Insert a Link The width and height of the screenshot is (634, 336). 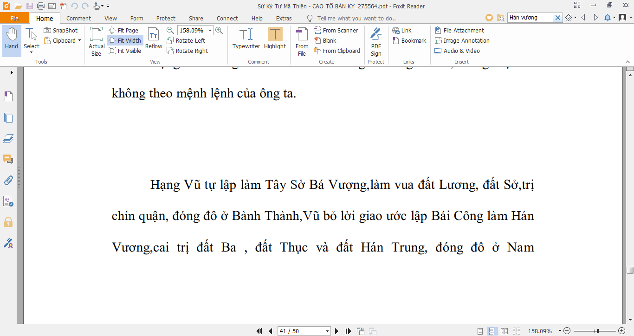coord(402,30)
